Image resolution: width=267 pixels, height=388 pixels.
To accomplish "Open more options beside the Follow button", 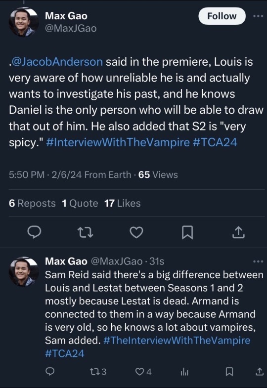I will click(258, 16).
